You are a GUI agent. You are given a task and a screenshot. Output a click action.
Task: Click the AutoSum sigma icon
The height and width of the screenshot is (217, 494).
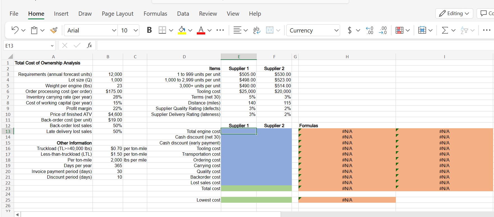point(445,30)
